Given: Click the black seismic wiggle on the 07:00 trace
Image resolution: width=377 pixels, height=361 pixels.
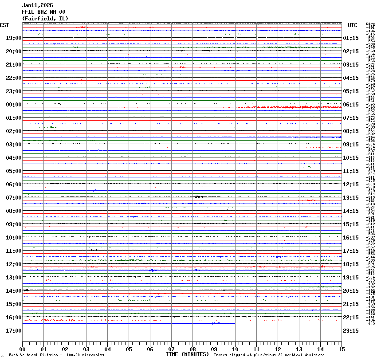Looking at the screenshot, I should (x=199, y=197).
